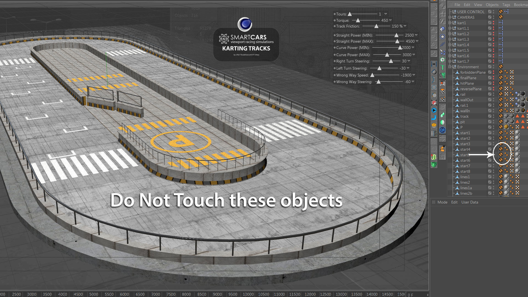The height and width of the screenshot is (297, 528).
Task: Toggle layer checkbox for finalPlane
Action: [x=490, y=78]
